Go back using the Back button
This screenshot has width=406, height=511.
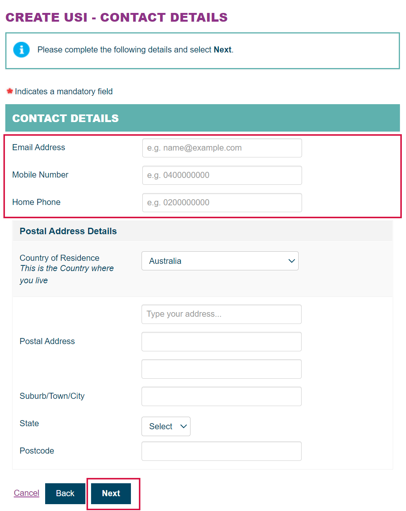pos(65,493)
